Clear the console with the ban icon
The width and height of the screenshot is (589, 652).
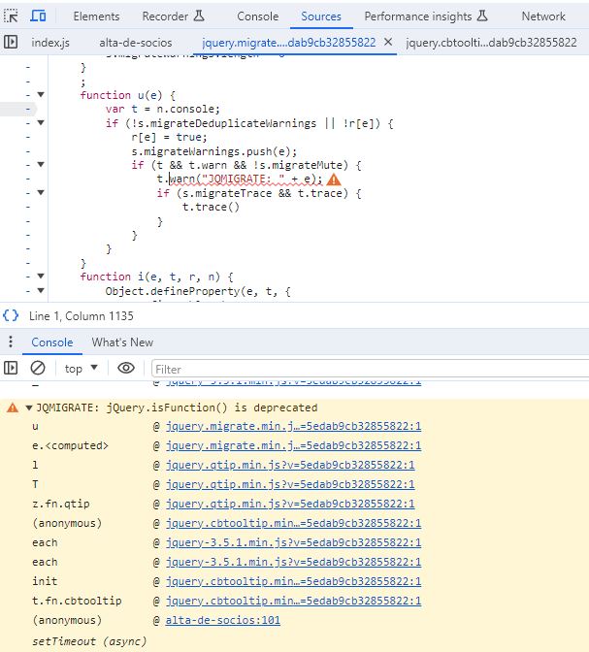tap(38, 368)
